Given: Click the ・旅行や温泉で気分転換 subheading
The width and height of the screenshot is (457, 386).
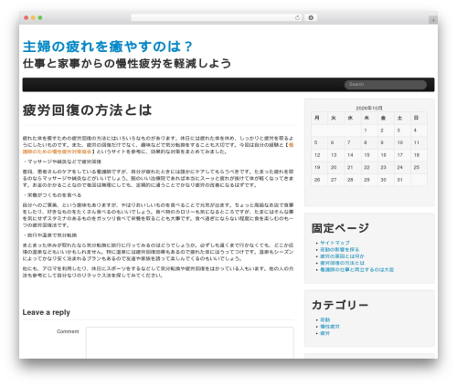Looking at the screenshot, I should [49, 235].
